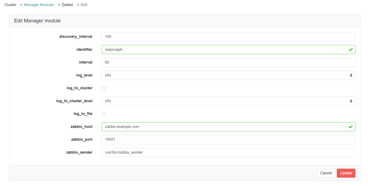Go to Manager Modules breadcrumb
Screen dimensions: 368x186
[39, 5]
